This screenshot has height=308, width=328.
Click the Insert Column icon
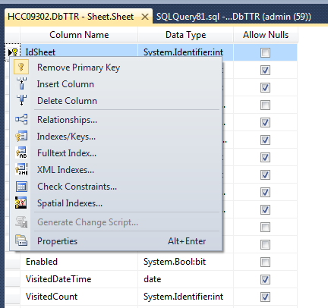21,83
